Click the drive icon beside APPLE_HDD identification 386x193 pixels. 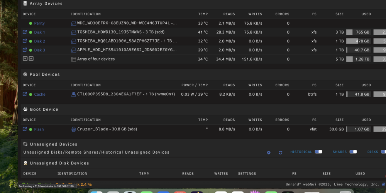(74, 50)
